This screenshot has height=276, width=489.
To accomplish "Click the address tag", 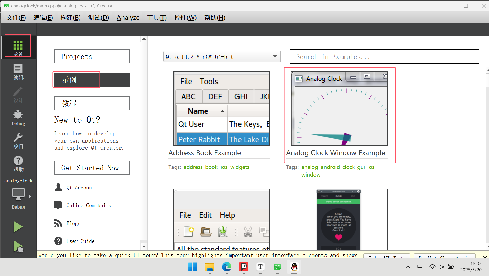I will (193, 167).
